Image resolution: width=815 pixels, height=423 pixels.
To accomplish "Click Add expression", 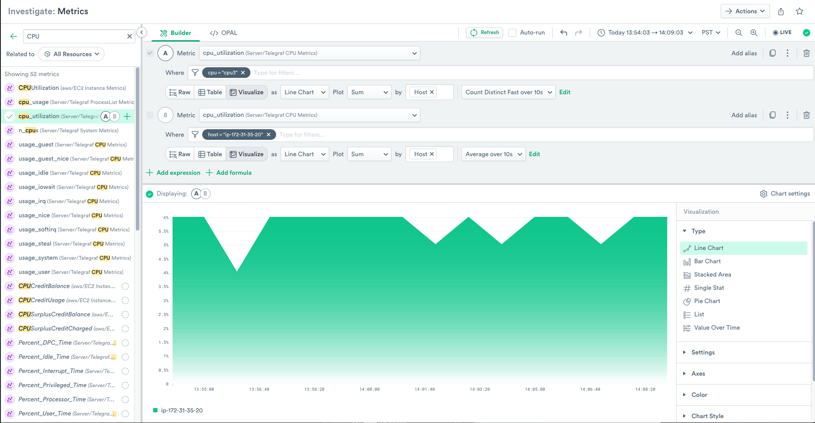I will coord(173,173).
